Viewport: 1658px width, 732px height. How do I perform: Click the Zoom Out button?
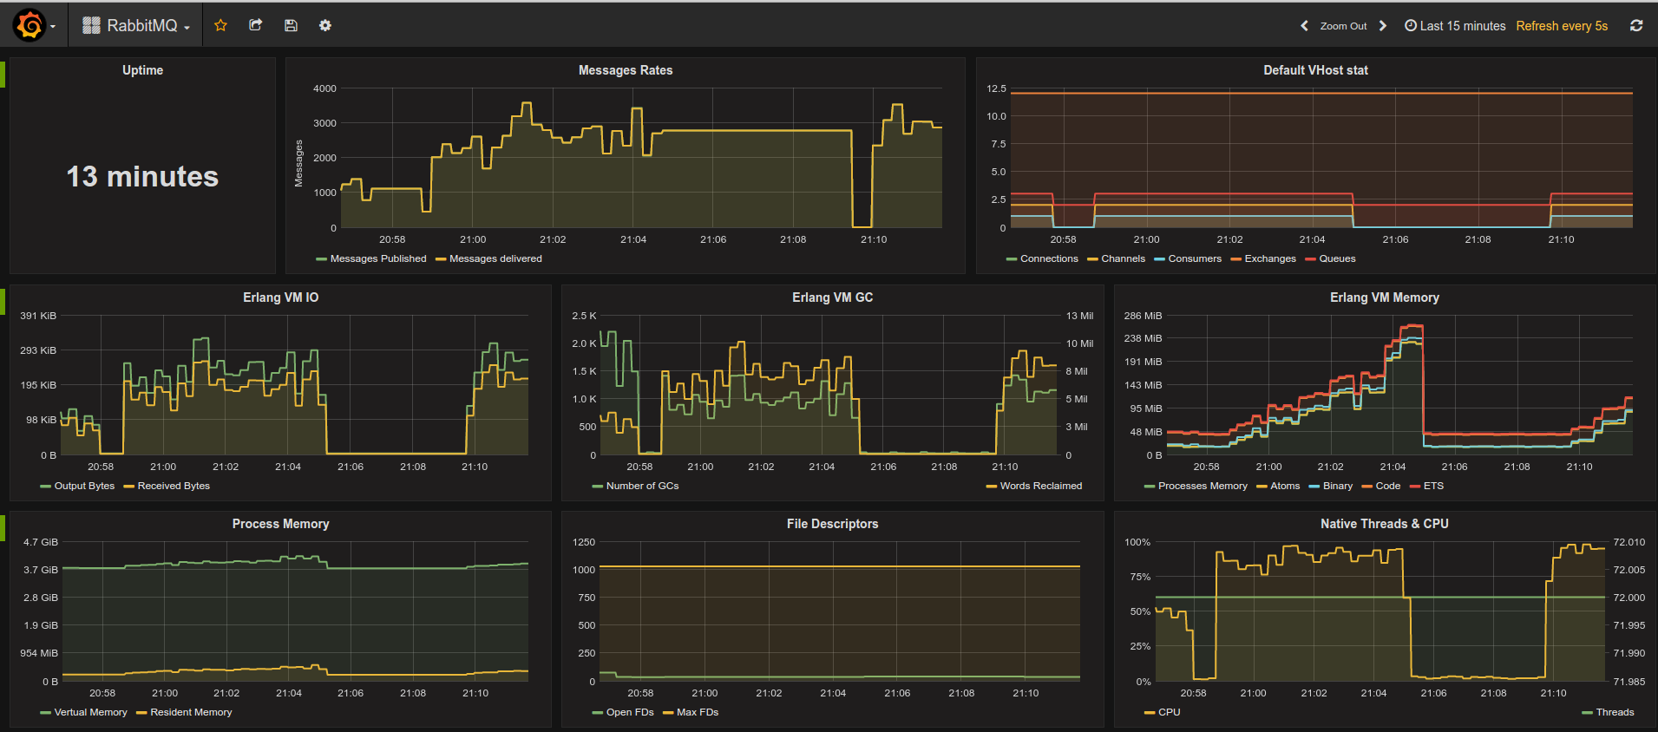1343,26
